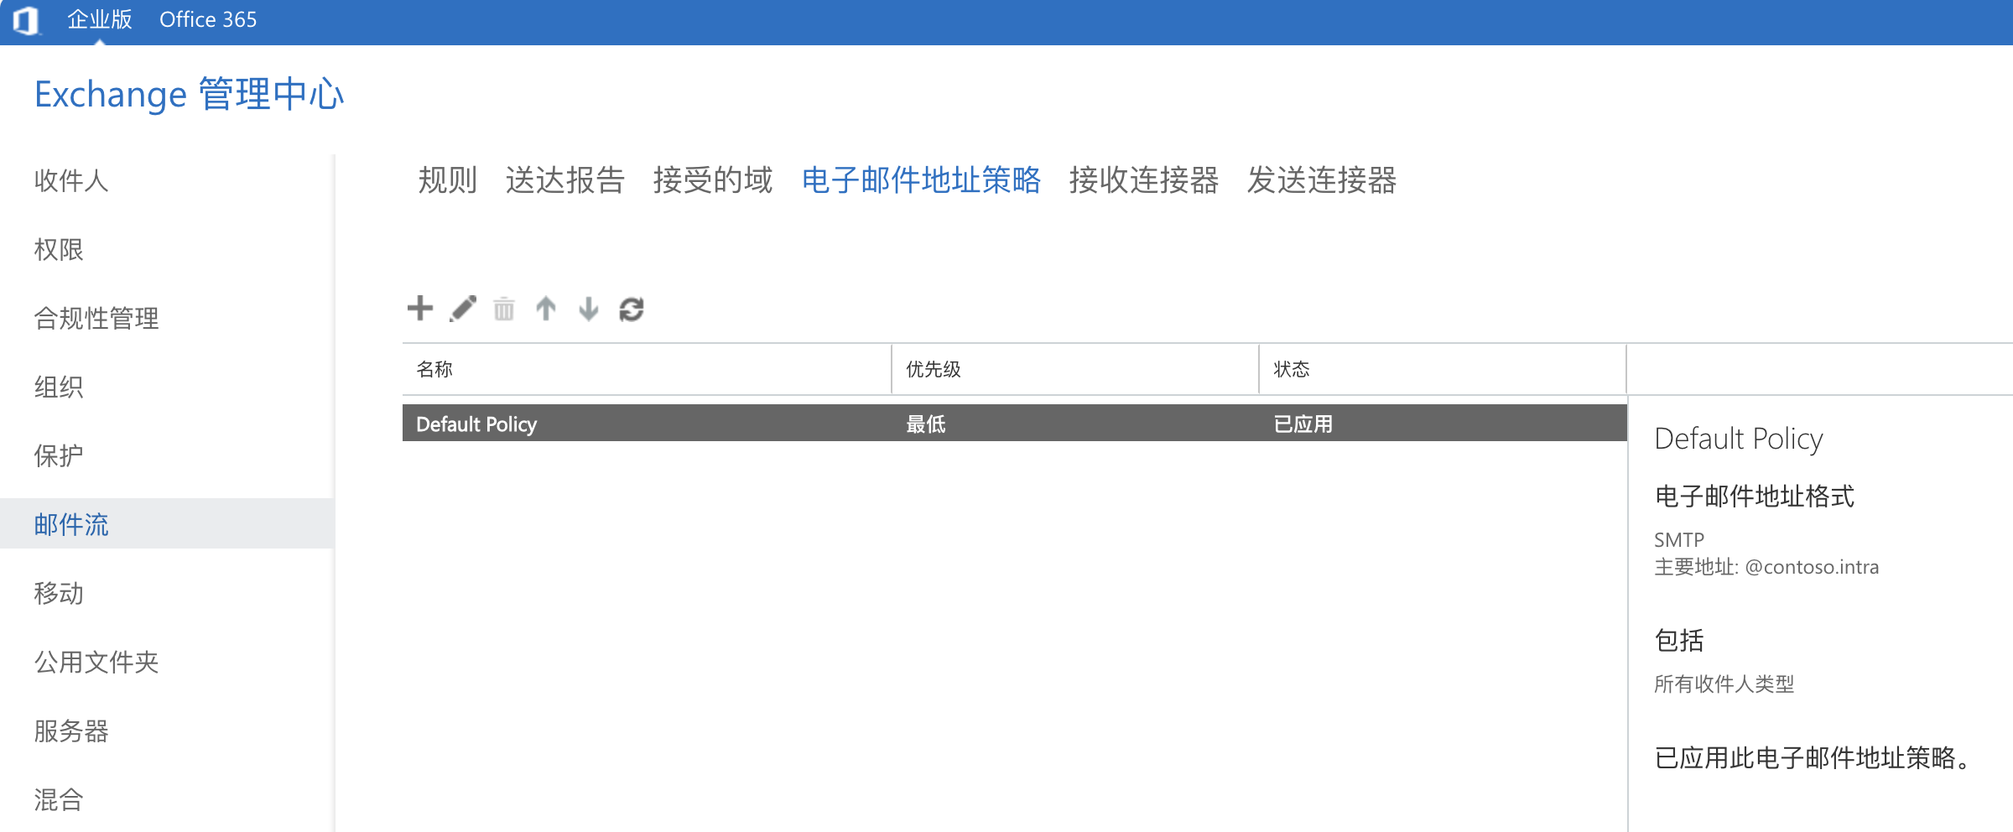Click the move down arrow icon
The image size is (2013, 832).
[x=589, y=309]
